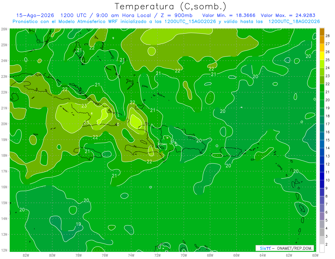335x259 pixels.
Task: Click the '82W' longitude axis label
Action: (26, 255)
